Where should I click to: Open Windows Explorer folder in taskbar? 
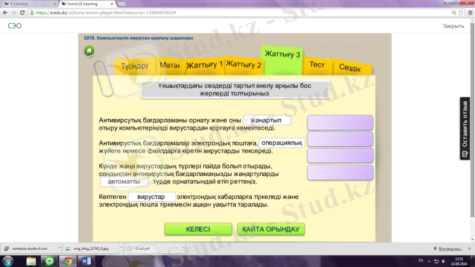point(30,261)
